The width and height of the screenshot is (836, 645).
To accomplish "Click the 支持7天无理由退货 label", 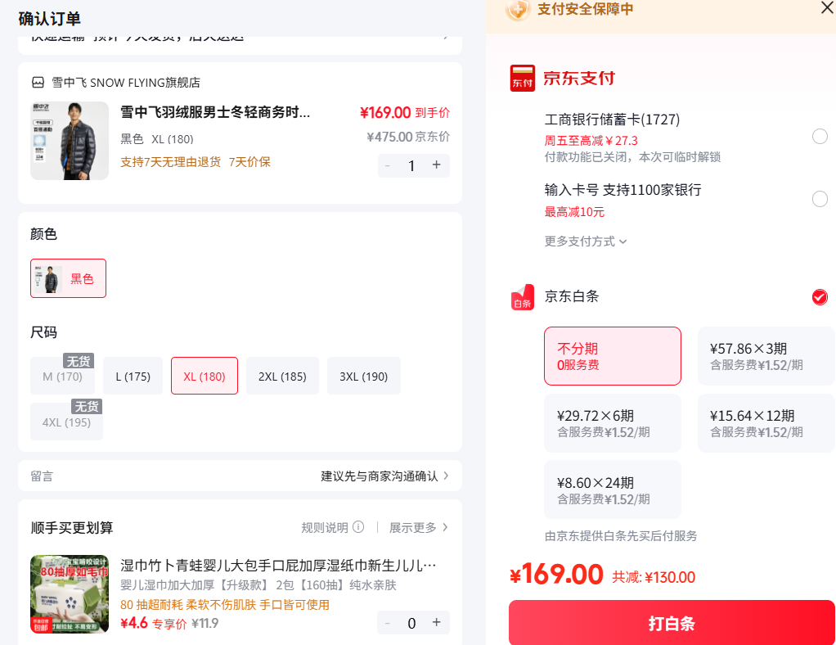I will [x=170, y=161].
